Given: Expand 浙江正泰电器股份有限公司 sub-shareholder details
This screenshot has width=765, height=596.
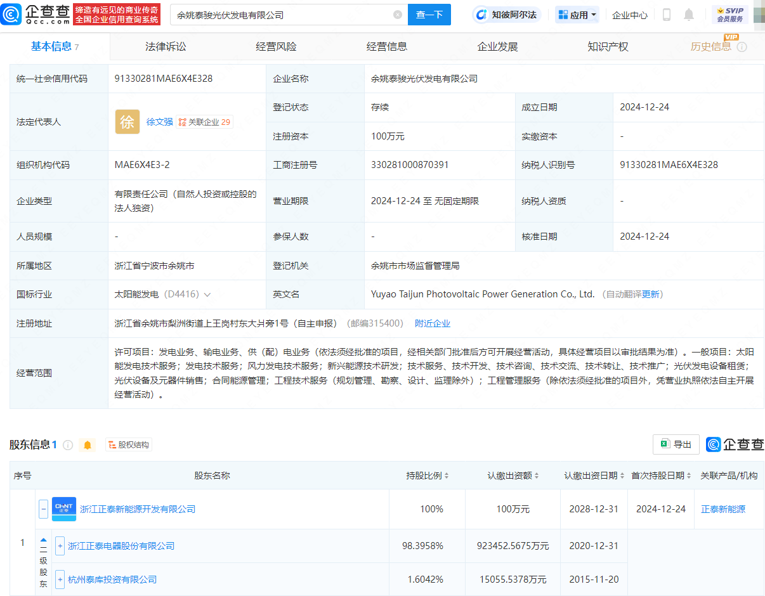Looking at the screenshot, I should click(x=60, y=546).
